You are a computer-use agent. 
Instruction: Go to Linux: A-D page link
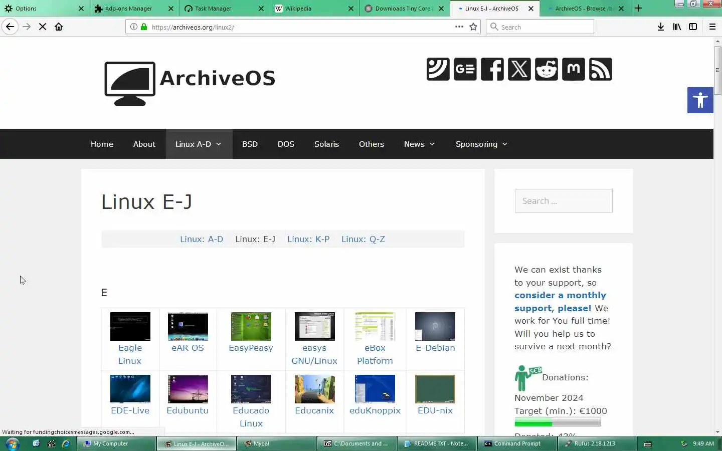click(x=202, y=239)
